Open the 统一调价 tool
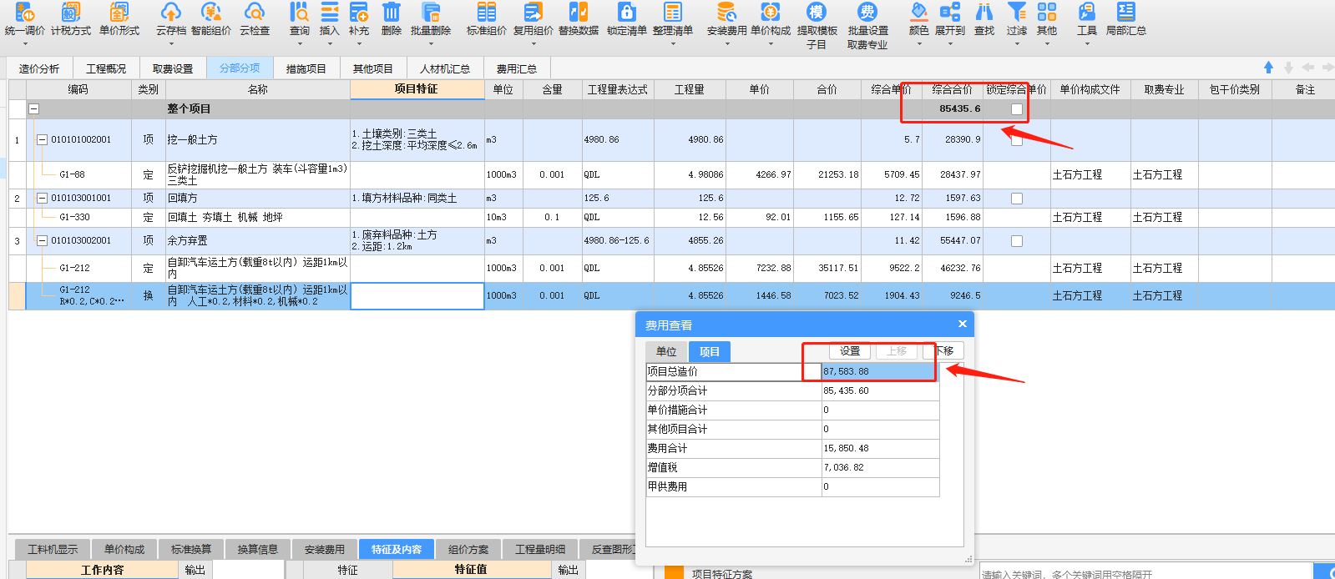The height and width of the screenshot is (579, 1335). pyautogui.click(x=24, y=19)
